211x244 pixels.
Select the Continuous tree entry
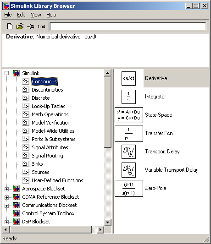click(44, 81)
